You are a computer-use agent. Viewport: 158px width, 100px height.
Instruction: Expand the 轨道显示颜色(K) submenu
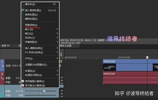coord(40,75)
